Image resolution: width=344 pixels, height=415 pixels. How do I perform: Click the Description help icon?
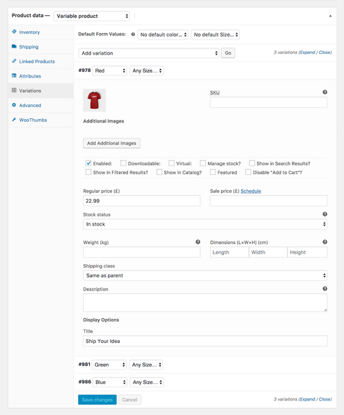pyautogui.click(x=325, y=288)
